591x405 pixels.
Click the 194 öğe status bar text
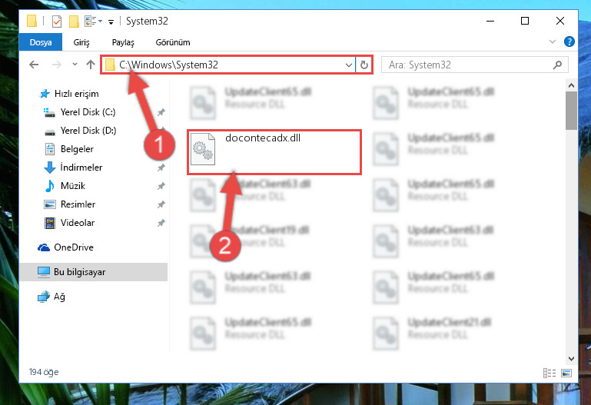(x=44, y=372)
